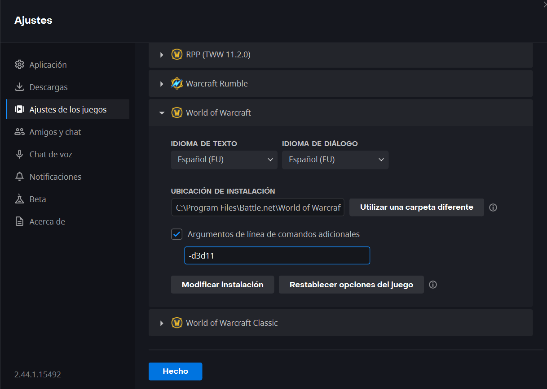The width and height of the screenshot is (547, 389).
Task: Expand the RPP (TWW 11.2.0) section arrow
Action: (x=162, y=55)
